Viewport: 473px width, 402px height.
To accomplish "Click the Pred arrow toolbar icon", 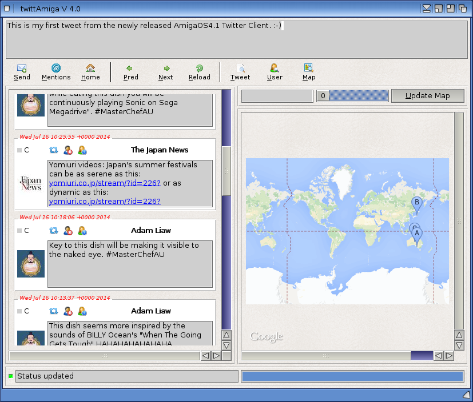I will point(130,73).
